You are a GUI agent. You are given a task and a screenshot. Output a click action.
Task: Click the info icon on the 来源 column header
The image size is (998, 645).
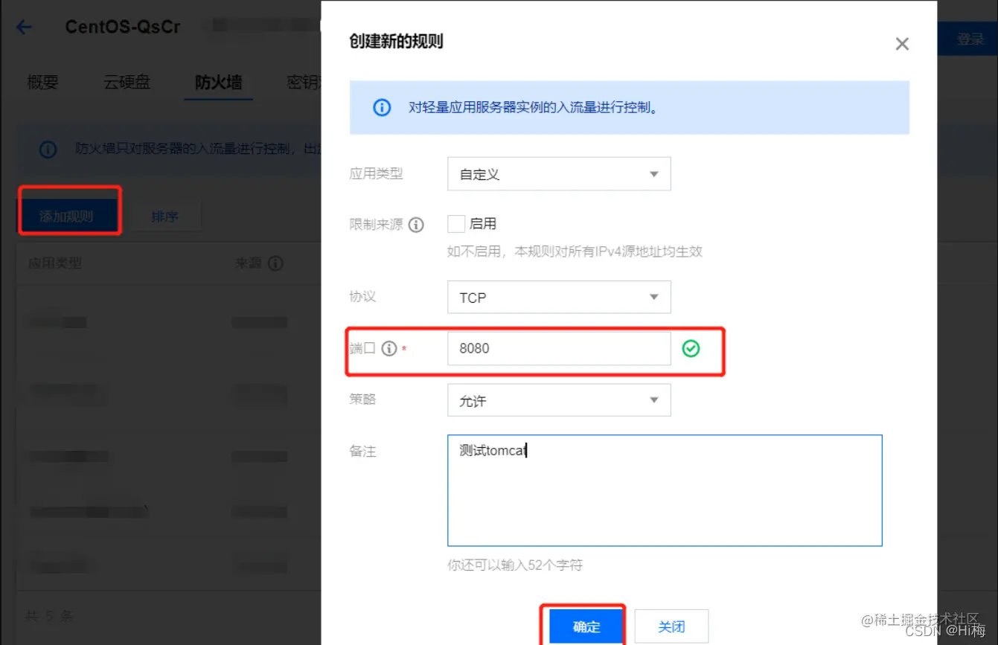(x=277, y=263)
